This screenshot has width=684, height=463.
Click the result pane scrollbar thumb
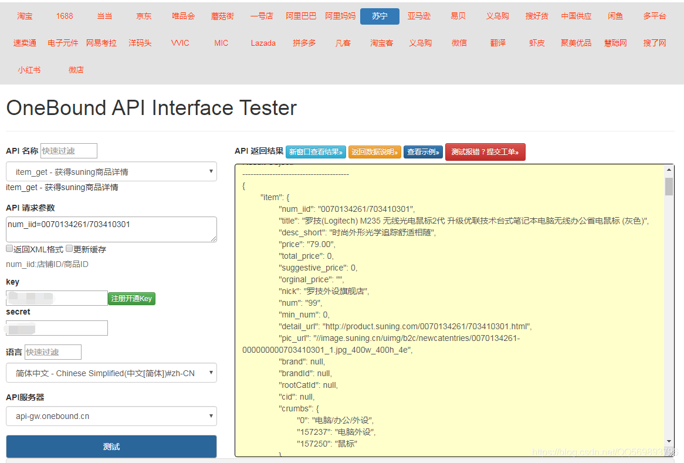click(x=669, y=187)
